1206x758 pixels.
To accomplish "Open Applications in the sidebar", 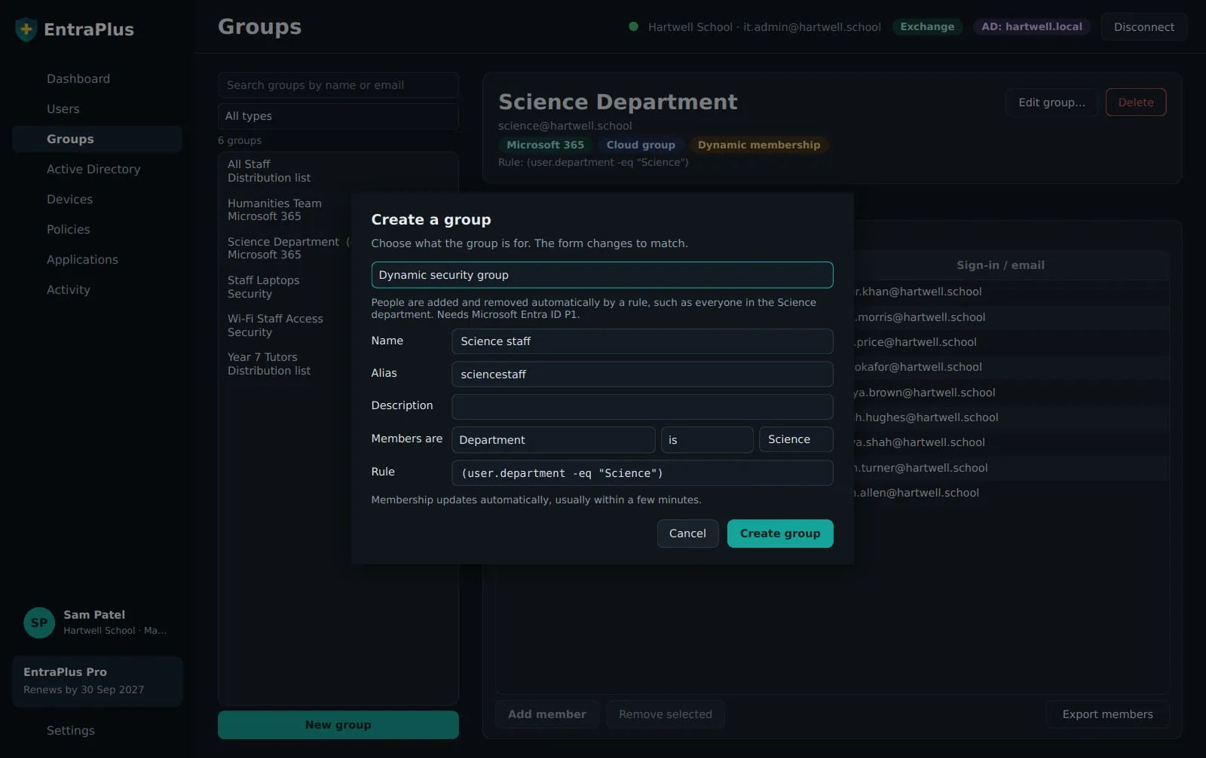I will coord(97,260).
